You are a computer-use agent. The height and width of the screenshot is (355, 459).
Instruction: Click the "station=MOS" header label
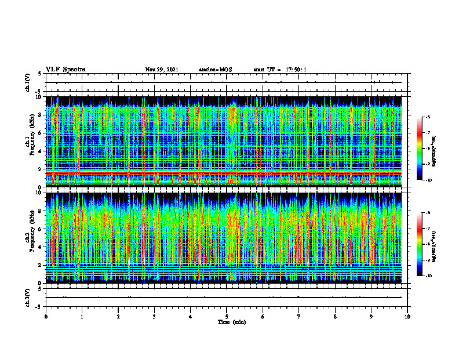click(x=216, y=70)
